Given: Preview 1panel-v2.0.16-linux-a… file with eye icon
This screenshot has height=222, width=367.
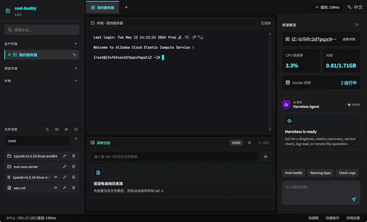Looking at the screenshot, I should click(56, 177).
